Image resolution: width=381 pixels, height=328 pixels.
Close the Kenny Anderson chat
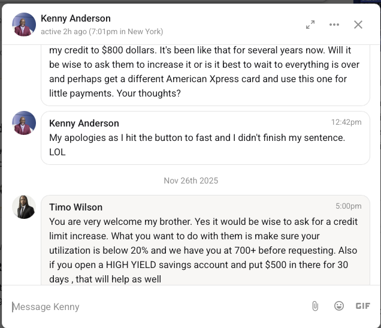358,25
